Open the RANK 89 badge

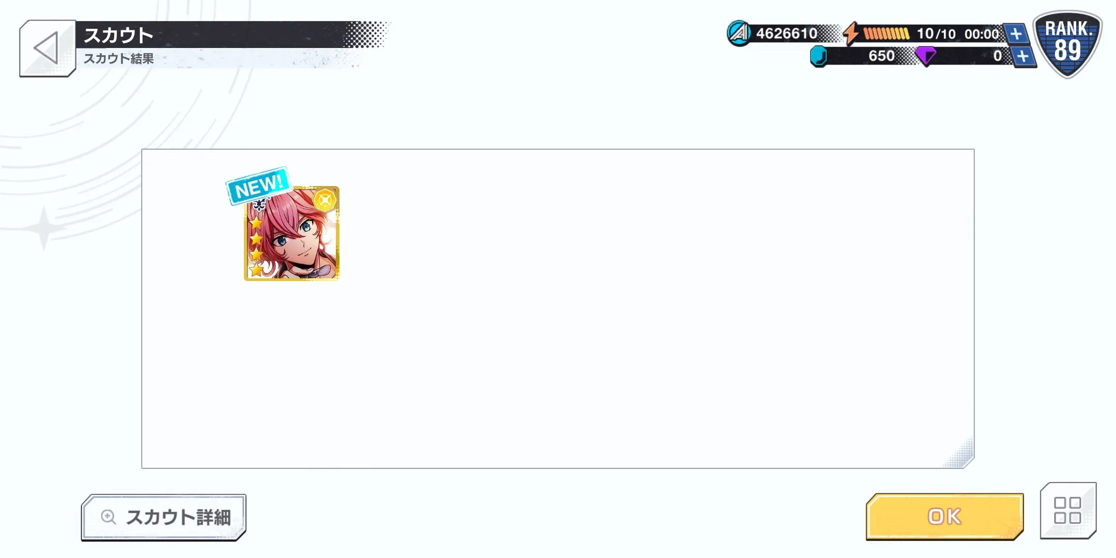point(1067,44)
